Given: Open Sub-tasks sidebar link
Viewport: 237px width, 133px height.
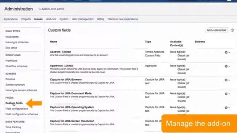Looking at the screenshot, I should [x=11, y=48].
